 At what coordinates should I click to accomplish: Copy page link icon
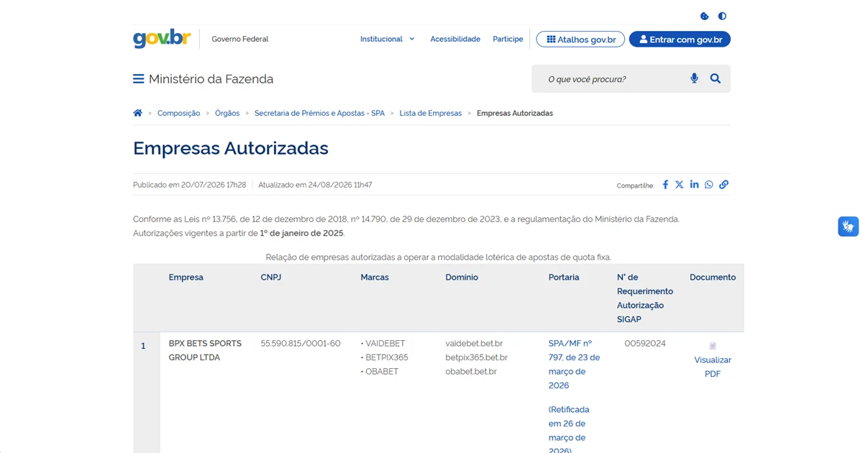pos(724,185)
